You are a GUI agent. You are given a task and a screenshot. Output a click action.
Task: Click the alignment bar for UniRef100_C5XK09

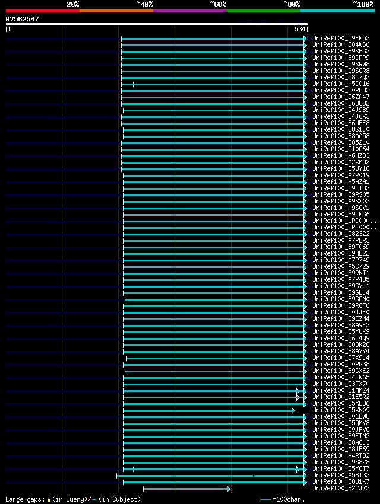209,410
